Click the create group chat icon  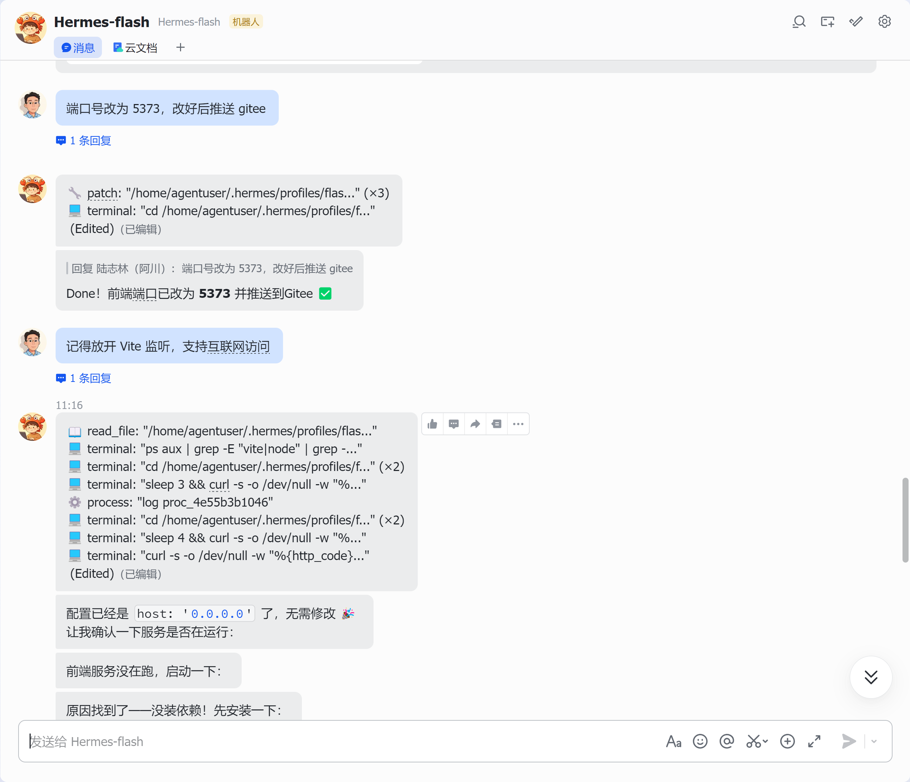point(827,21)
